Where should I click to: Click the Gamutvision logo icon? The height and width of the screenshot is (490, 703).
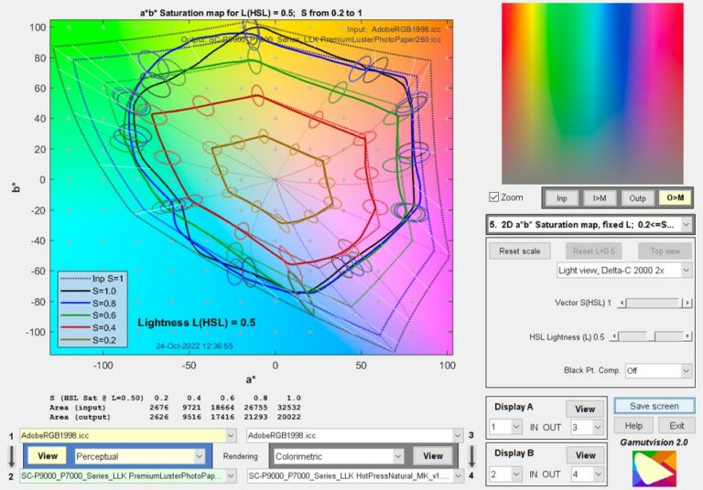coord(654,468)
